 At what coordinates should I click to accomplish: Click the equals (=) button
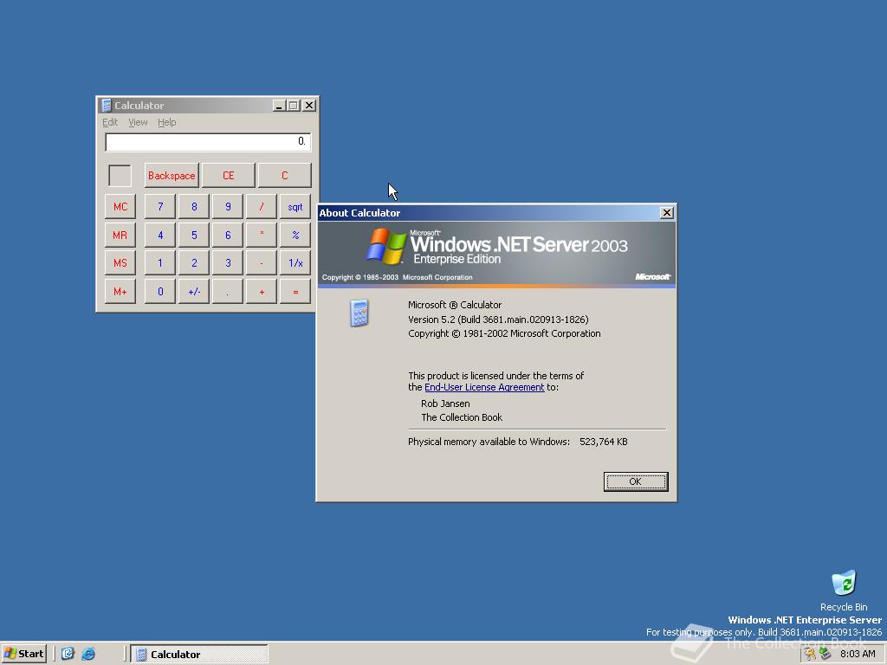[295, 291]
